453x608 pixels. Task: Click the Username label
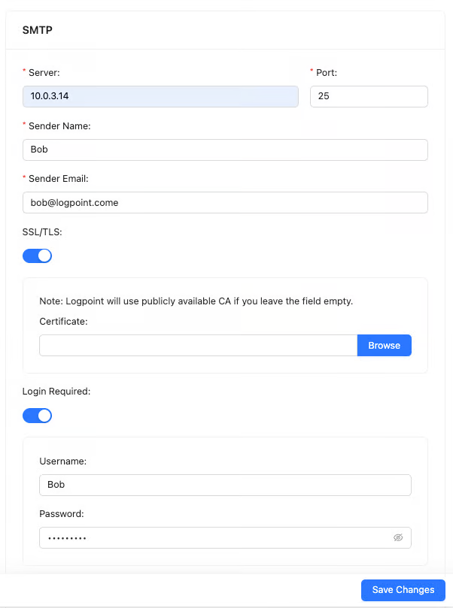click(x=63, y=461)
